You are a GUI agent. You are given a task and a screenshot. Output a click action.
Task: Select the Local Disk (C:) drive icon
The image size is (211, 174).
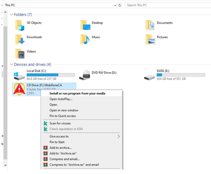pyautogui.click(x=19, y=76)
